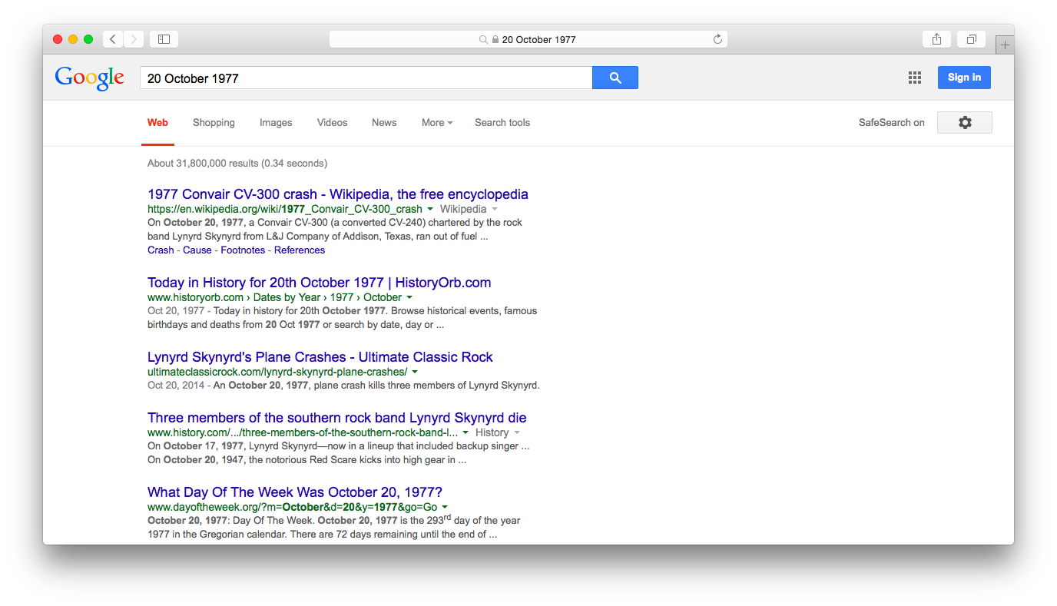Click the Sign in button
The height and width of the screenshot is (606, 1057).
[x=964, y=78]
